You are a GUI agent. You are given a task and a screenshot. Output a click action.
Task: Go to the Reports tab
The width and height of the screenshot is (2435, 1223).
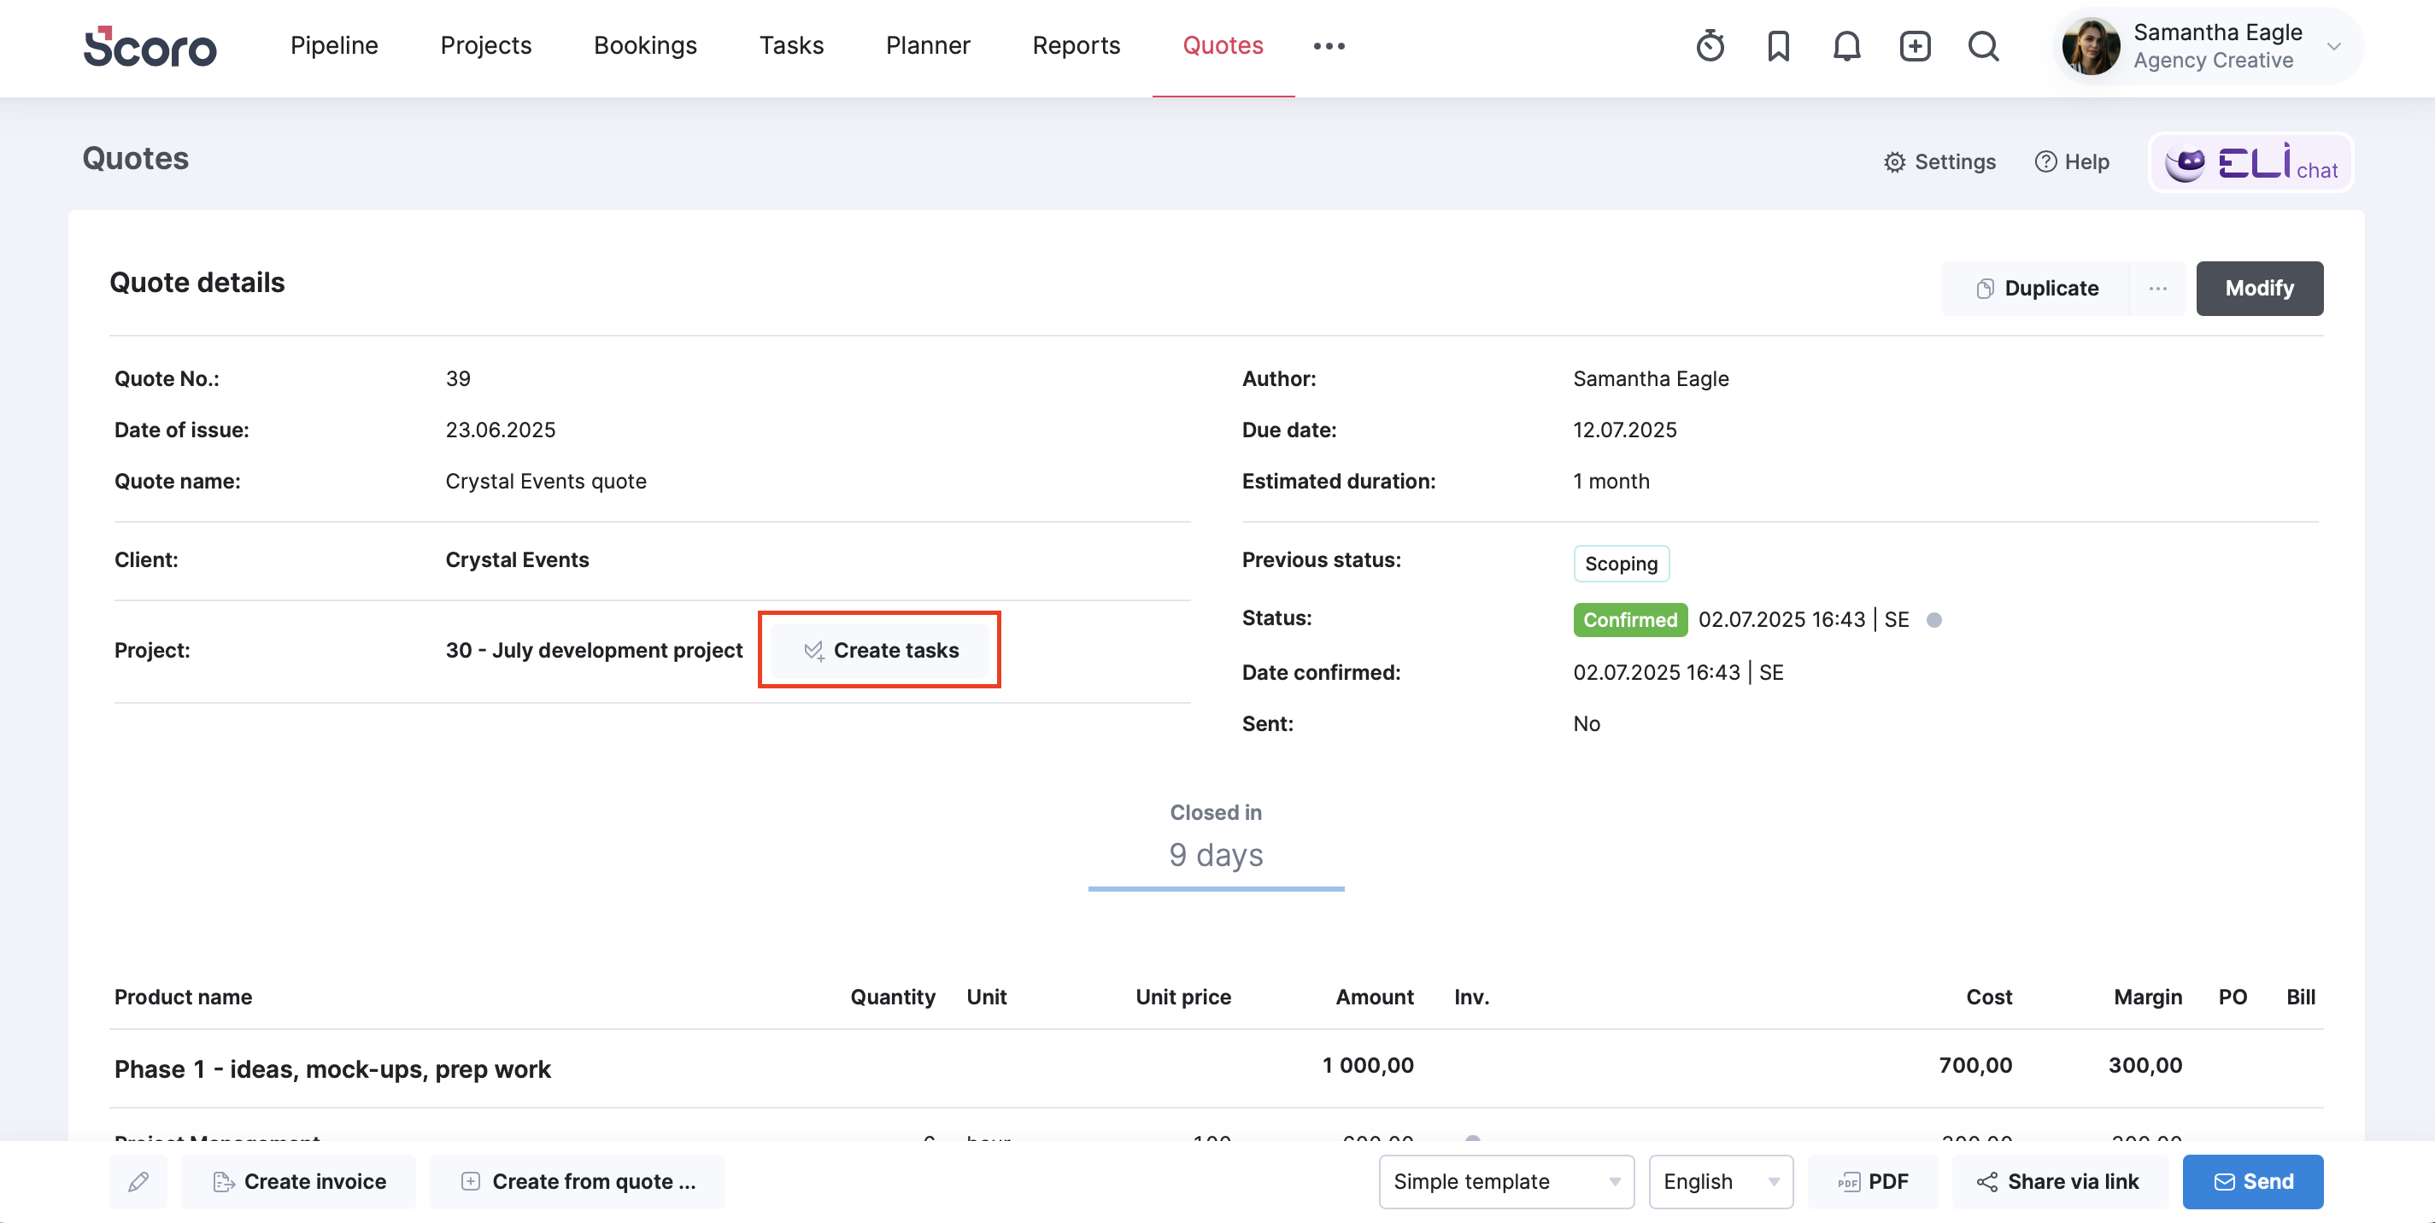(x=1076, y=45)
